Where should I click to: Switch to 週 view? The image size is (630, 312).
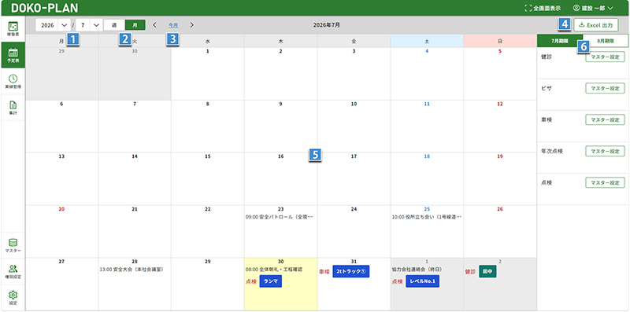click(114, 25)
